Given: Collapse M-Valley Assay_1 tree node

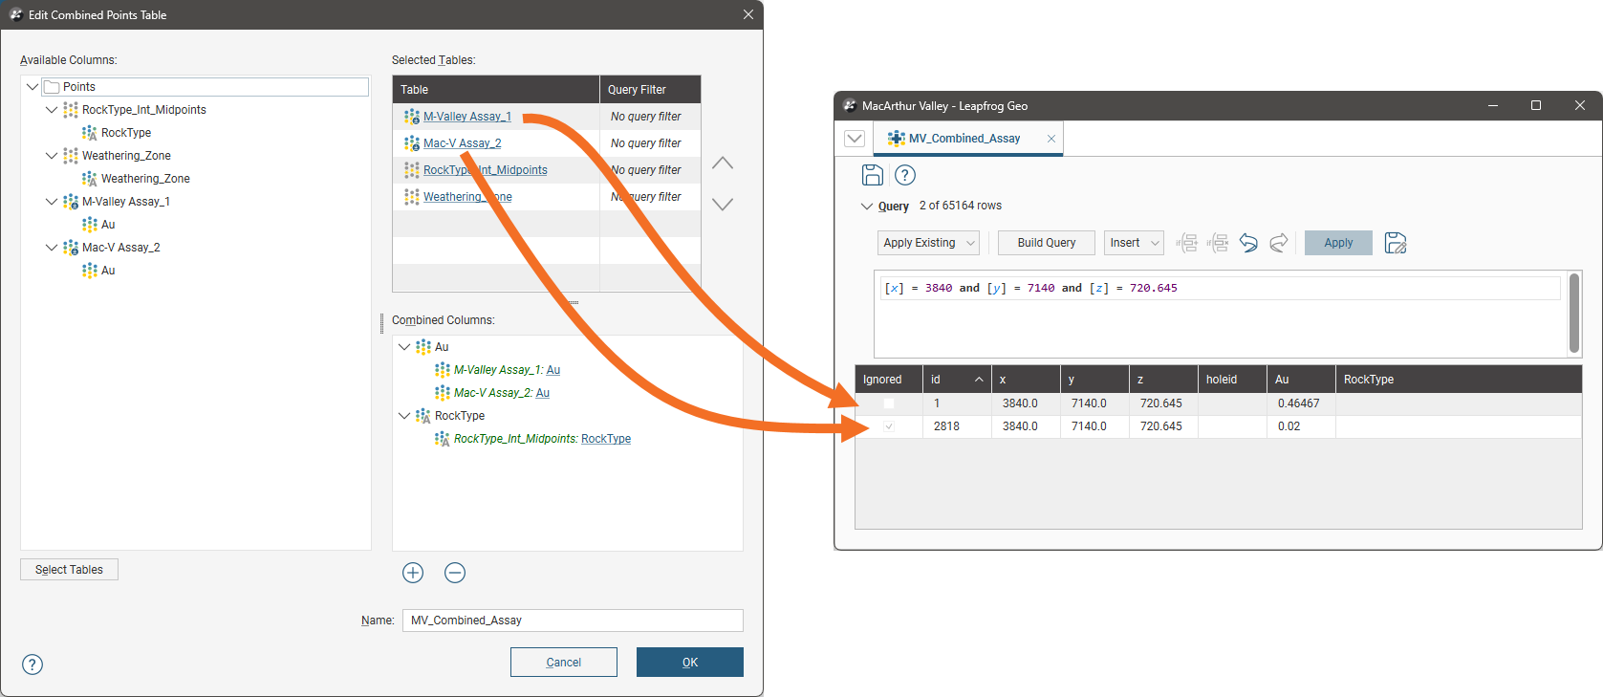Looking at the screenshot, I should [x=52, y=202].
